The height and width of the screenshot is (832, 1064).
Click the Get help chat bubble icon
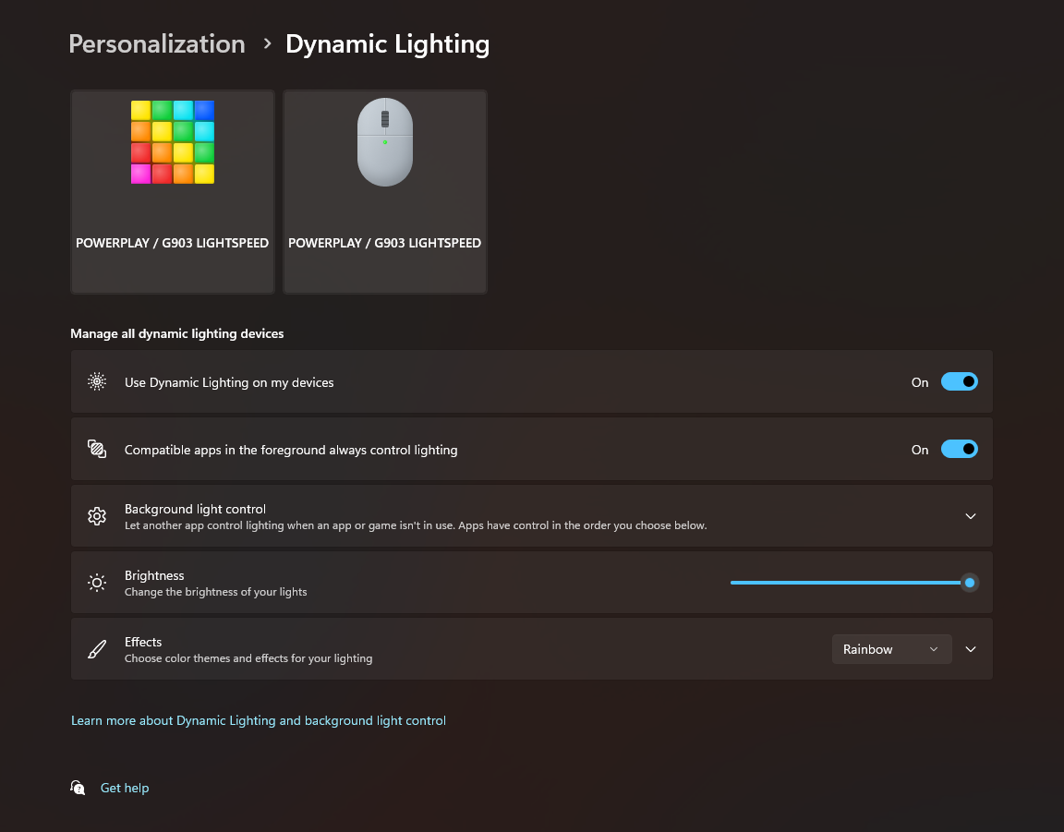(79, 788)
